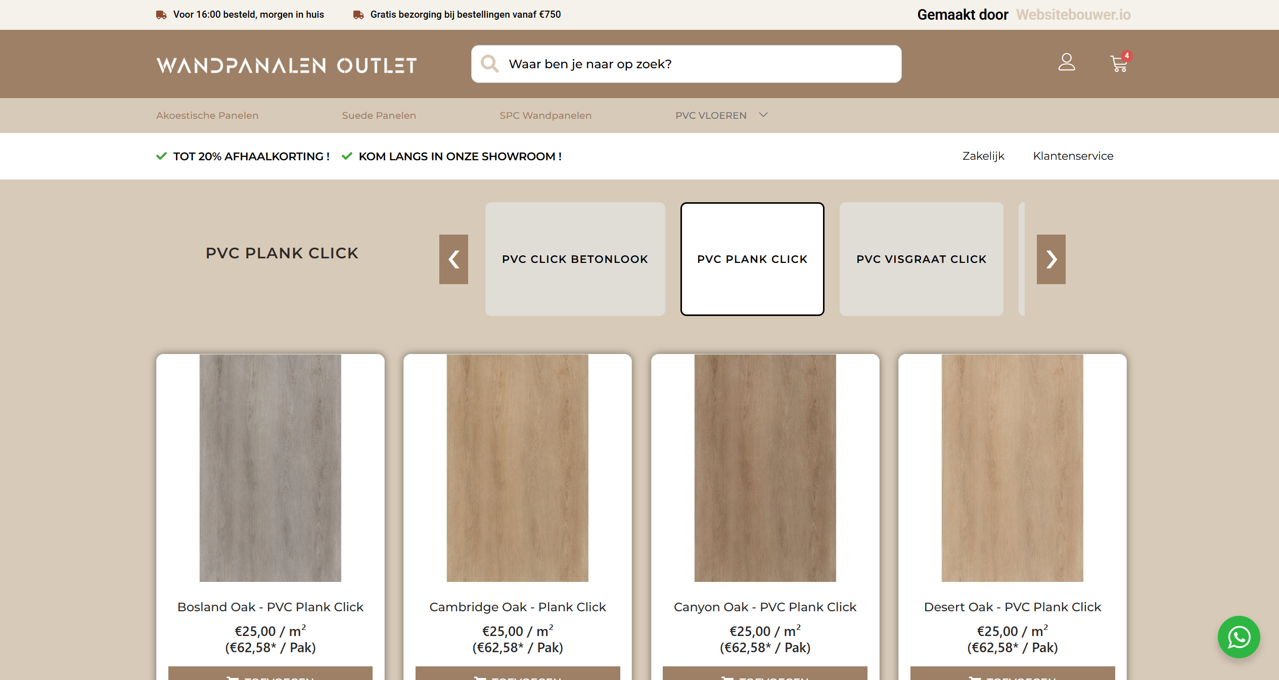Keep PVC PLANK CLICK category selected

tap(752, 259)
